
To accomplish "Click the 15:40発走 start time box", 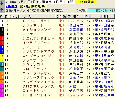I will pyautogui.click(x=86, y=2).
